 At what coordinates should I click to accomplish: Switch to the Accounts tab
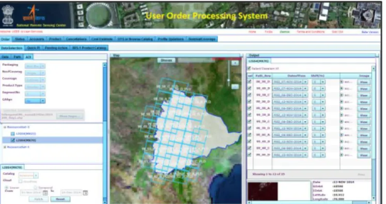37,39
